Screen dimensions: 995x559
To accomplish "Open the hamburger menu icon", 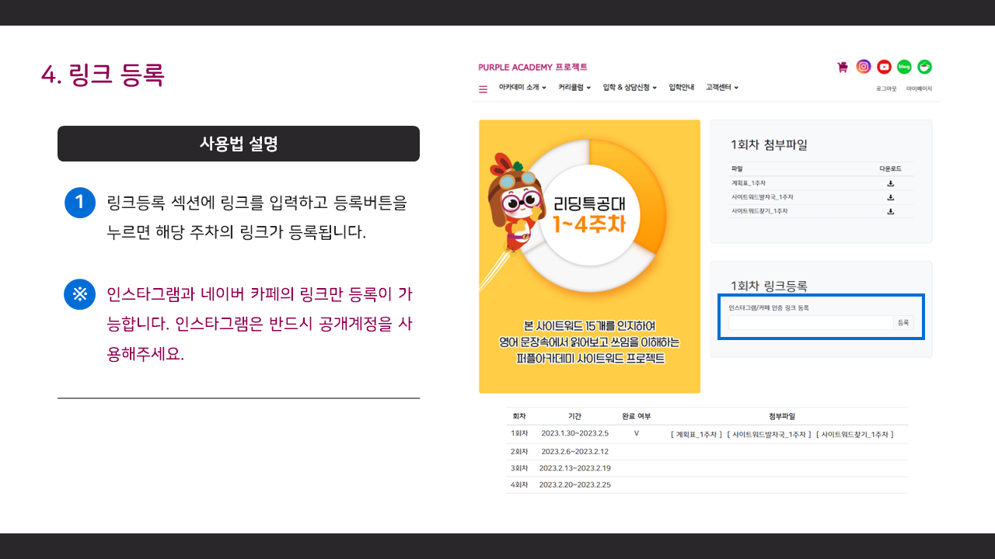I will coord(484,89).
